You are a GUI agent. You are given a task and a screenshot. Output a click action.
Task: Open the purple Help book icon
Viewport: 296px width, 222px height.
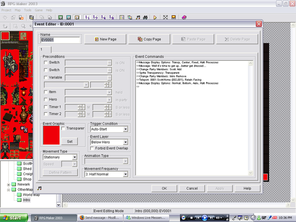(184, 17)
